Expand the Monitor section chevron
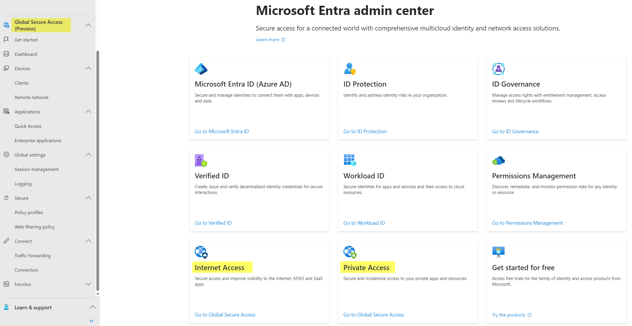The height and width of the screenshot is (326, 632). 88,284
